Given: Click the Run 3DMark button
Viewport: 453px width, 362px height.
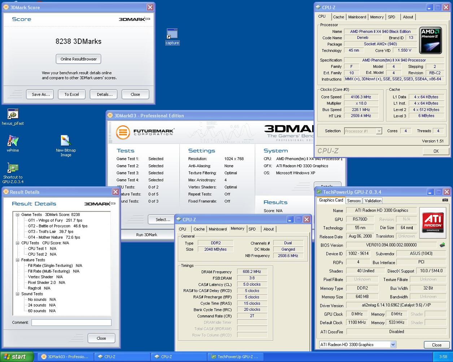Looking at the screenshot, I should coord(147,235).
